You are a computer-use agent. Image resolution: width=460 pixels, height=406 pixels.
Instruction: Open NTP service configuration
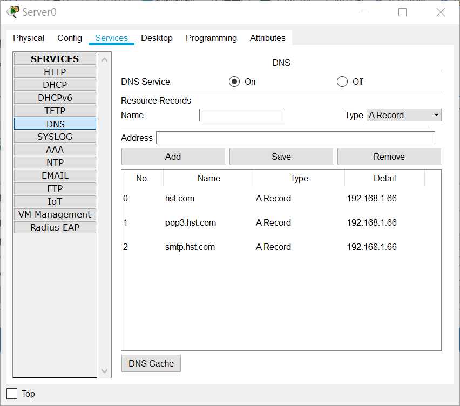(55, 163)
